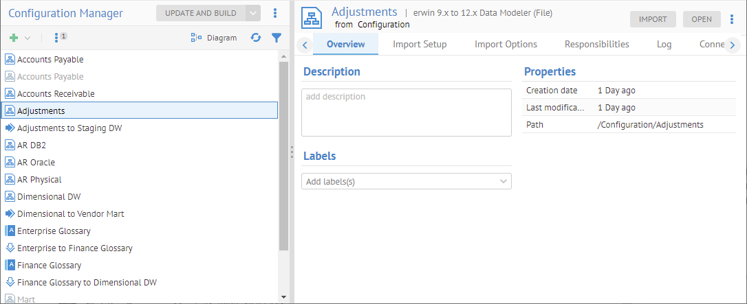The image size is (747, 304).
Task: Open three-dot menu next to OPEN button
Action: tap(732, 19)
